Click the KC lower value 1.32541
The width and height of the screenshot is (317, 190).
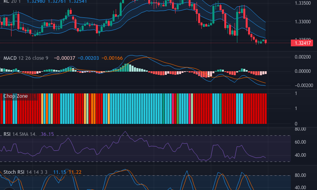tap(78, 2)
